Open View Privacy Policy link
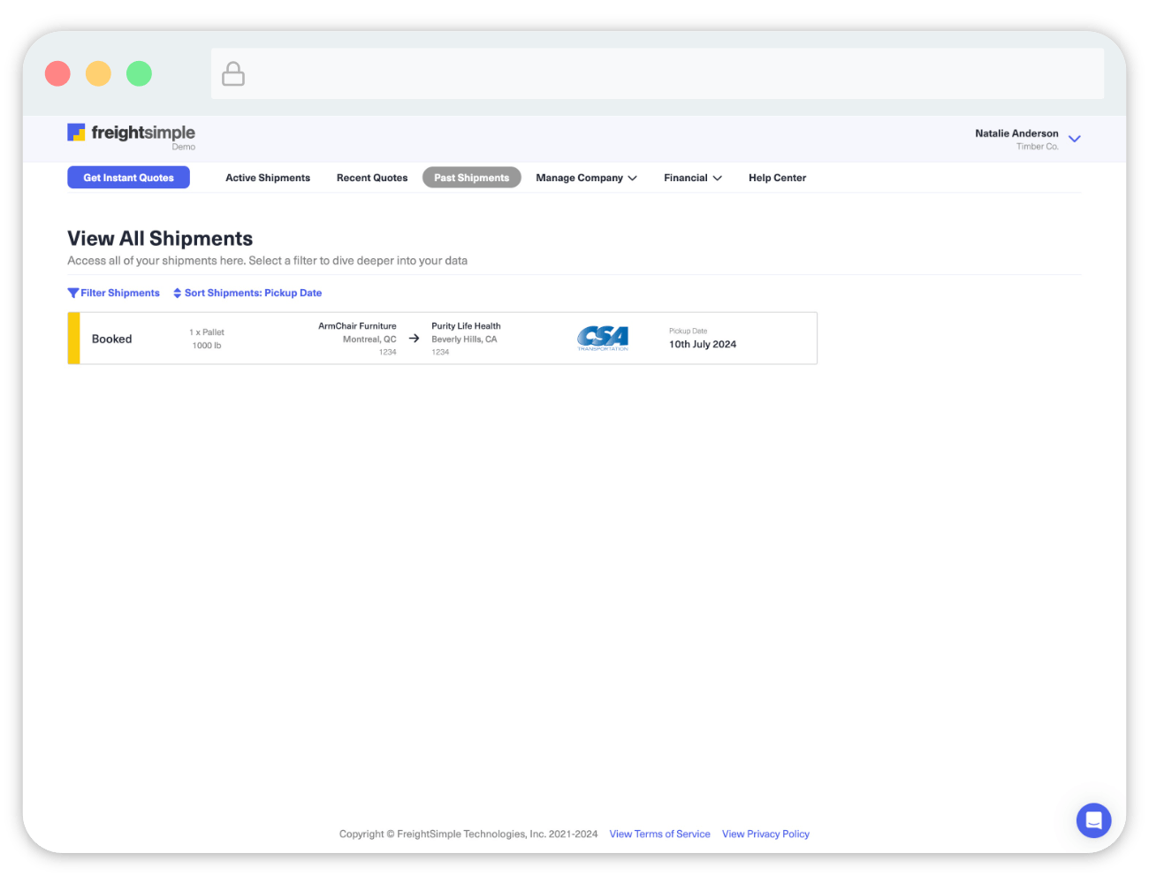1149x884 pixels. [x=765, y=834]
